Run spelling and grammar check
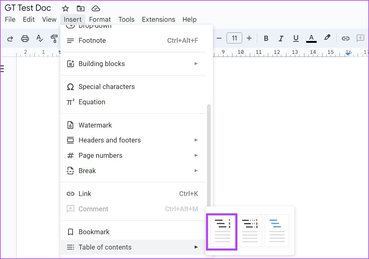This screenshot has height=259, width=369. pos(39,38)
